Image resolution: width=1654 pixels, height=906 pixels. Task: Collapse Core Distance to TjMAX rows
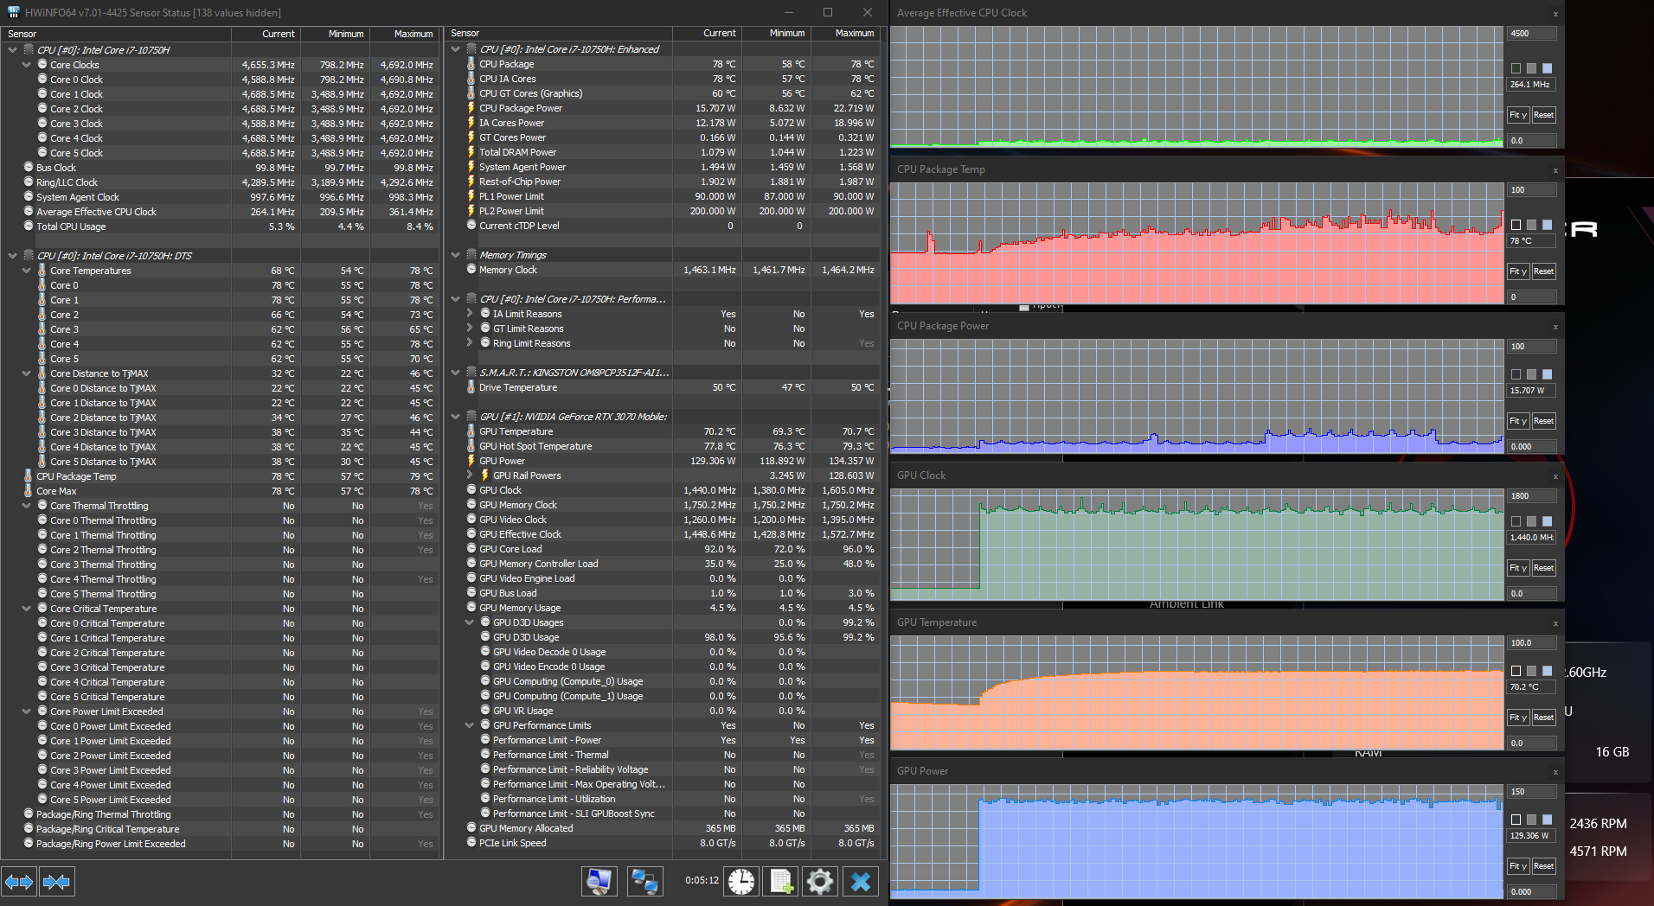pyautogui.click(x=27, y=373)
